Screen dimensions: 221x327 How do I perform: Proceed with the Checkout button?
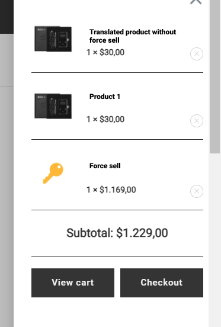[x=162, y=283]
